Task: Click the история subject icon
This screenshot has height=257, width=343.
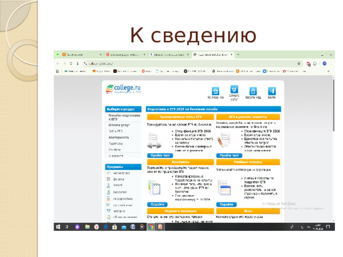Action: tap(108, 210)
